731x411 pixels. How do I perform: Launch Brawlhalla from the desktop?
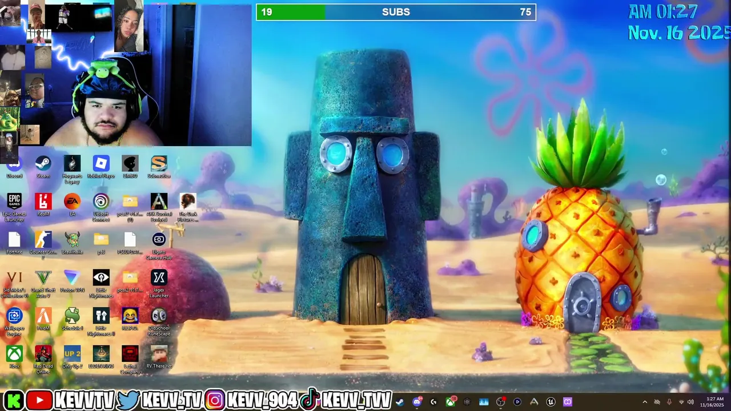(x=72, y=244)
